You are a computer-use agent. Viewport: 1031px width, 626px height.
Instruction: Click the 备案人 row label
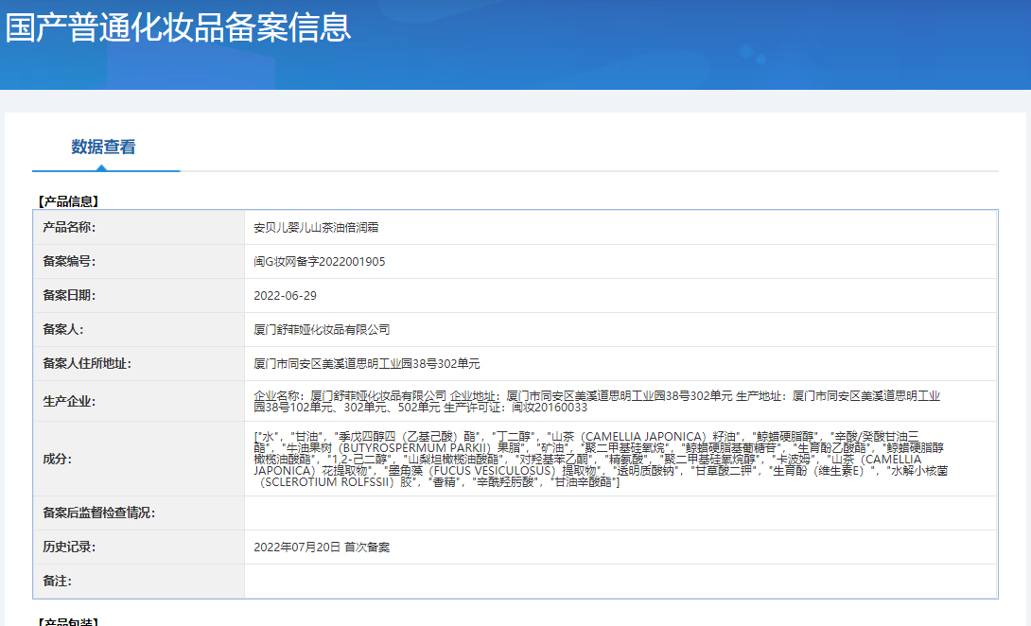63,330
